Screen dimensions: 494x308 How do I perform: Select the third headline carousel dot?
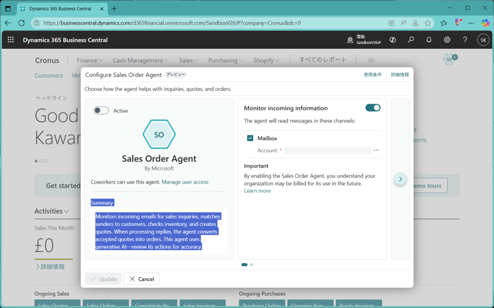click(x=46, y=161)
